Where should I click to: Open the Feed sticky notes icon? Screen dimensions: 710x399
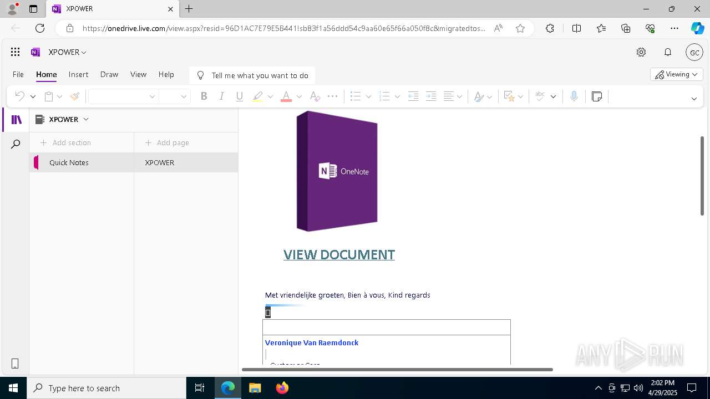(597, 96)
